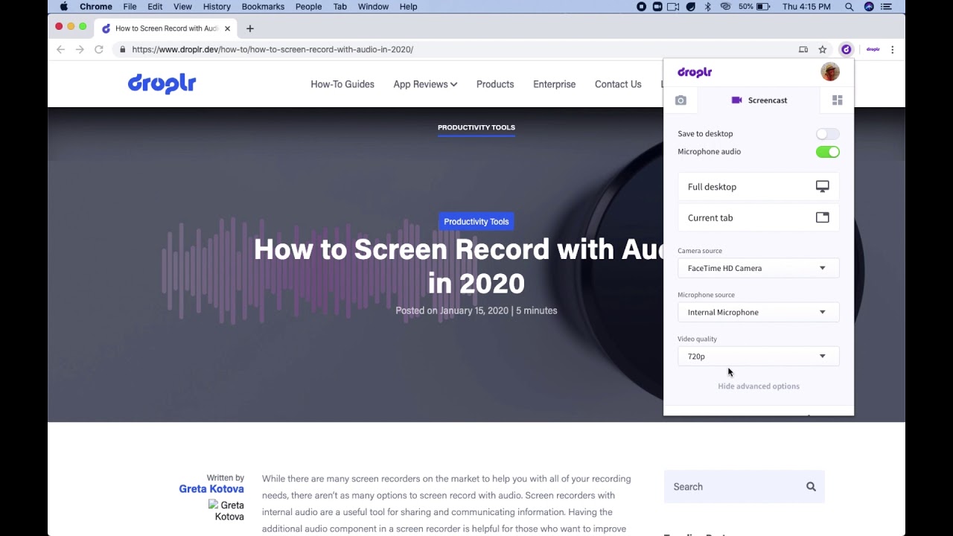This screenshot has width=953, height=536.
Task: Open the File menu
Action: (130, 7)
